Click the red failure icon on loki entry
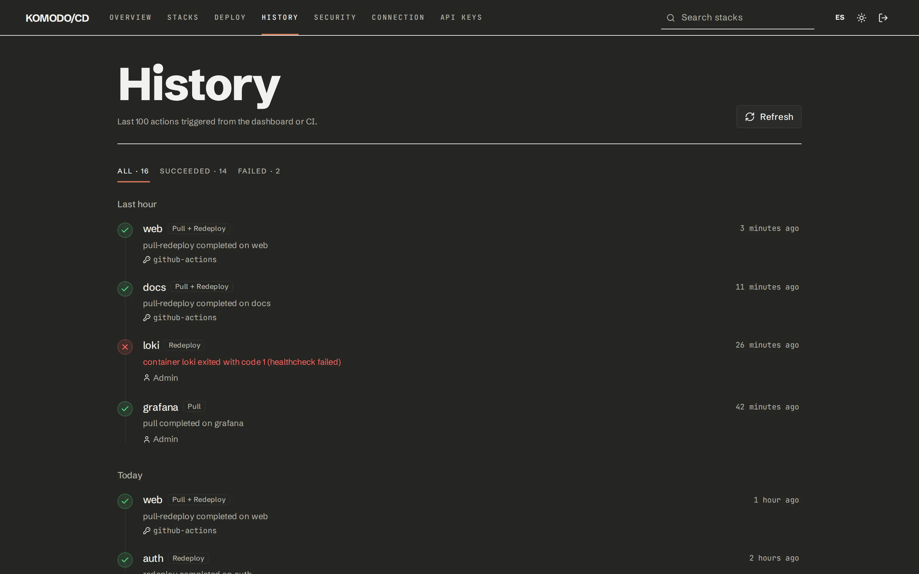 coord(125,347)
